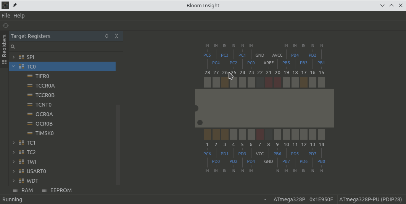Image resolution: width=406 pixels, height=204 pixels.
Task: Toggle pin 2 PD0 on the chip
Action: pos(216,134)
